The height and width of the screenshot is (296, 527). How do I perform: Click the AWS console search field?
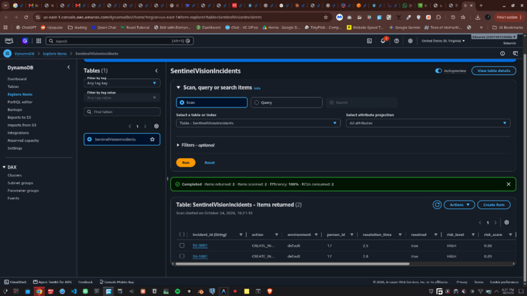[x=120, y=41]
